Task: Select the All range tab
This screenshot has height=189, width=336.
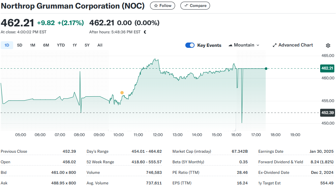Action: pyautogui.click(x=100, y=45)
